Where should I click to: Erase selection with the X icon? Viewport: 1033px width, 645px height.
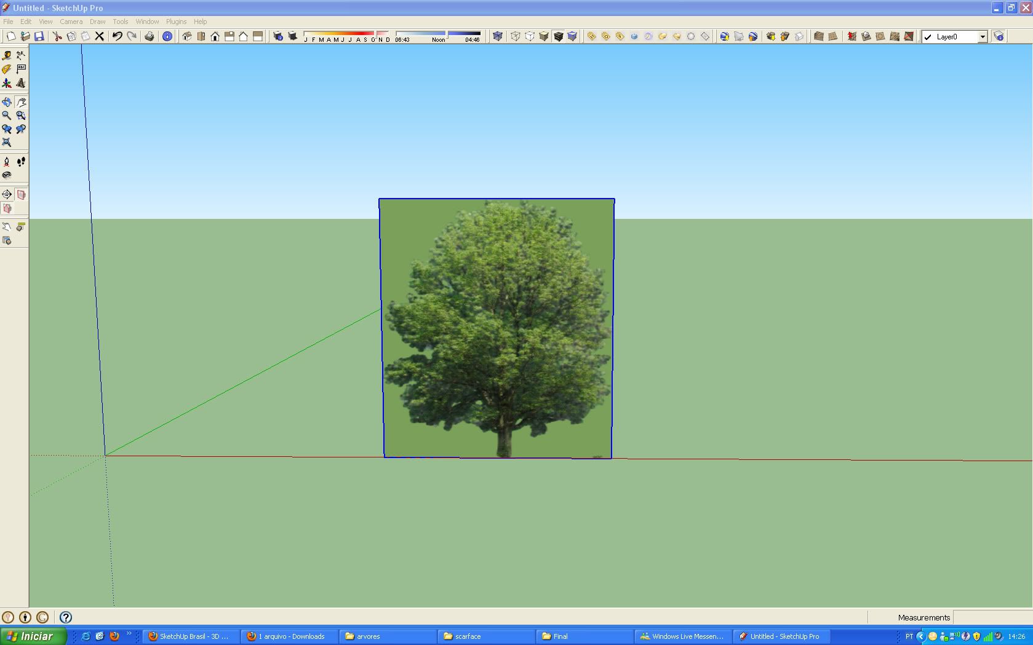point(100,36)
